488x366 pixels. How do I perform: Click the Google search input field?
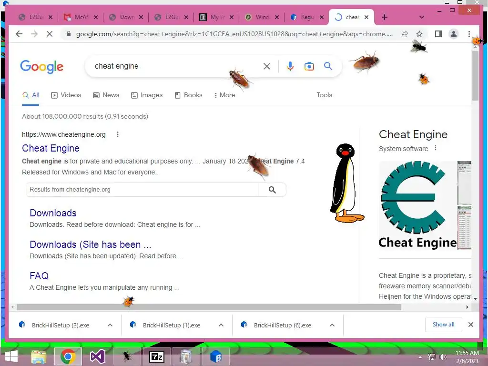pos(177,66)
